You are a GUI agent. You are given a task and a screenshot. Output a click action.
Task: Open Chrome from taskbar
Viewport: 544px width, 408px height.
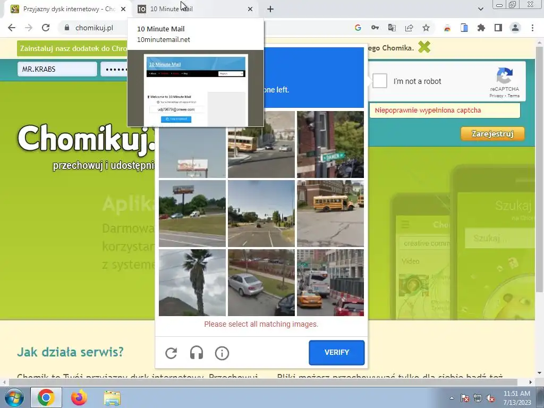[x=46, y=397]
